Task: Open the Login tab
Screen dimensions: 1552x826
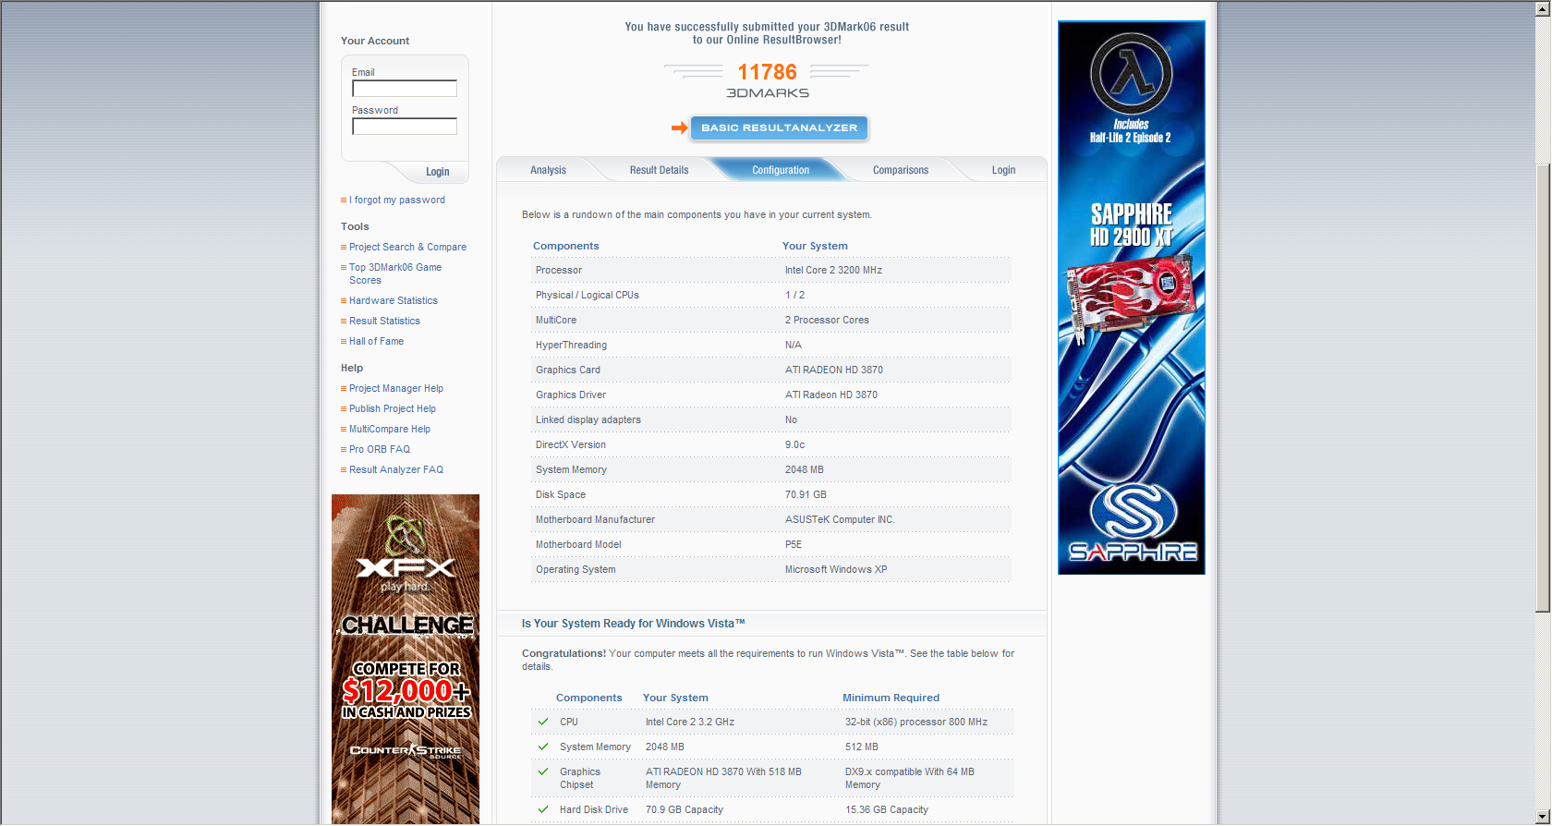Action: (1003, 170)
